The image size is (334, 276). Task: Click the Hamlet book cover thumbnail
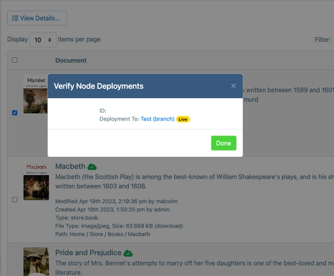click(35, 94)
